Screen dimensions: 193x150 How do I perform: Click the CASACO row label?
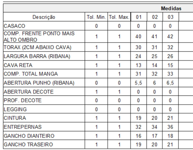(15, 26)
